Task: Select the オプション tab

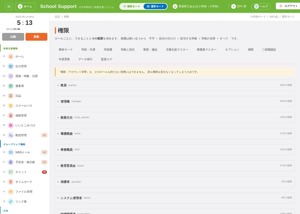Action: coord(232,50)
